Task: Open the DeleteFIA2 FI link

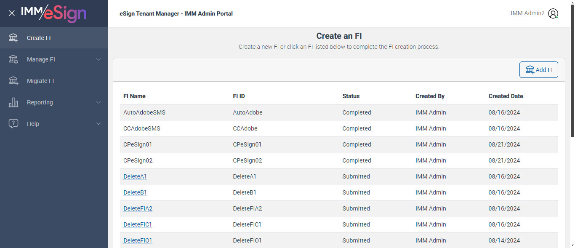Action: pos(138,208)
